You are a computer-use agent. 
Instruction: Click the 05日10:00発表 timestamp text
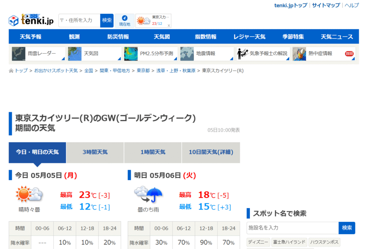[223, 130]
